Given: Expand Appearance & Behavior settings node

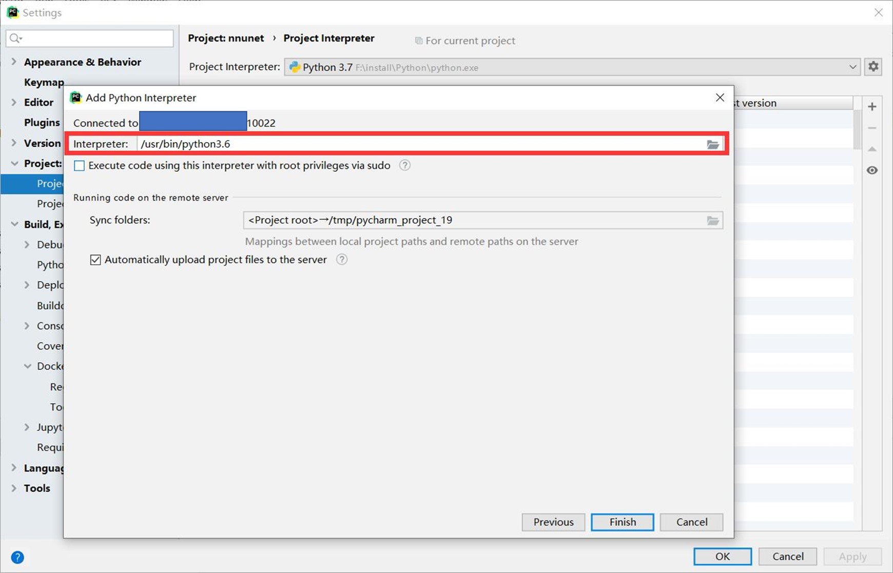Looking at the screenshot, I should tap(14, 62).
